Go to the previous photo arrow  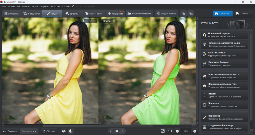point(111,131)
